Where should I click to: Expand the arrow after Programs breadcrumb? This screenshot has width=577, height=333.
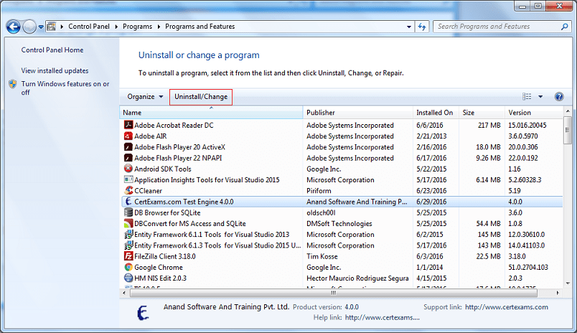159,27
